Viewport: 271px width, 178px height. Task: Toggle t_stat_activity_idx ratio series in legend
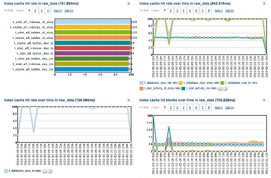[x=199, y=88]
